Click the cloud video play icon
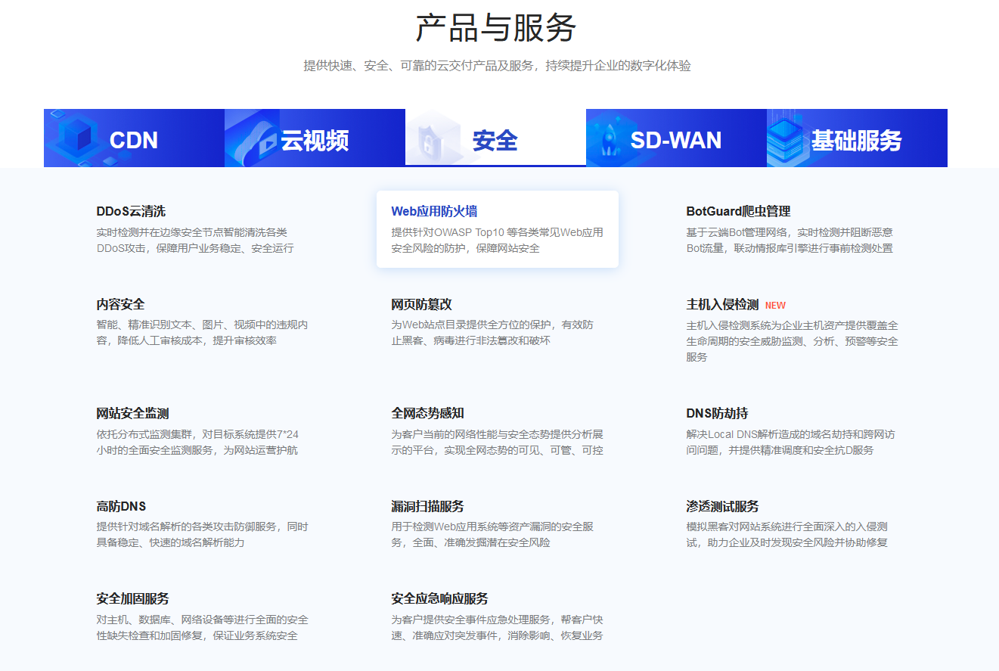The height and width of the screenshot is (671, 999). pos(253,140)
